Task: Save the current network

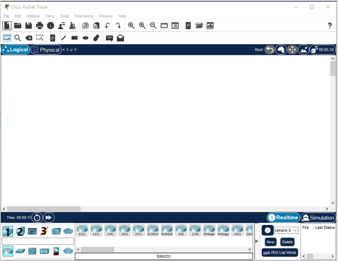Action: [28, 26]
